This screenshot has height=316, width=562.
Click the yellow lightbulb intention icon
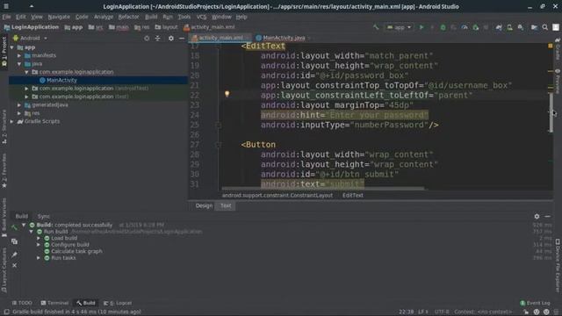click(x=227, y=94)
